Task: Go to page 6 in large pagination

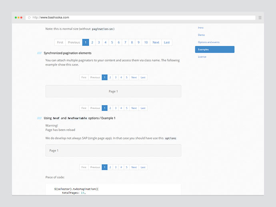Action: coord(119,42)
